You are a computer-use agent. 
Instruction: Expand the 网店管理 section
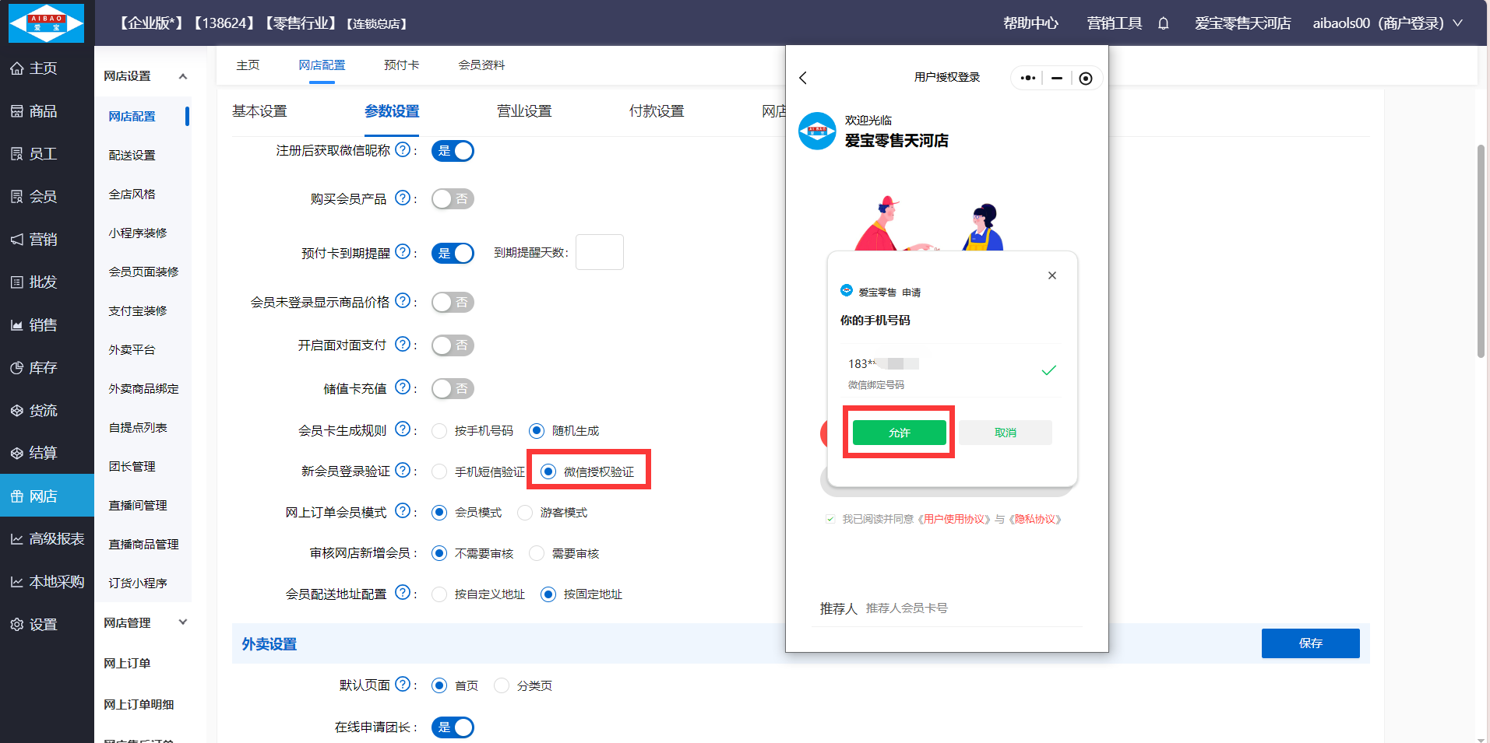click(183, 622)
